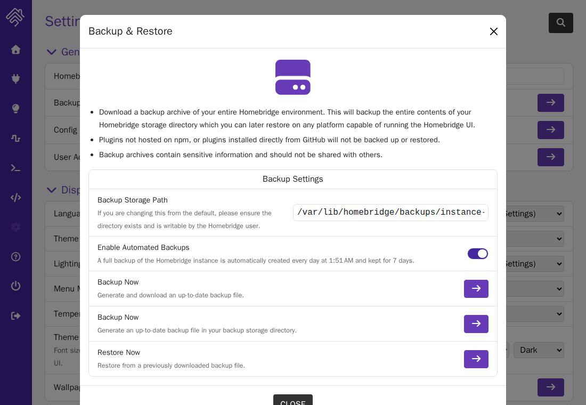Click the Restore Now label text
The width and height of the screenshot is (586, 405).
click(x=119, y=352)
